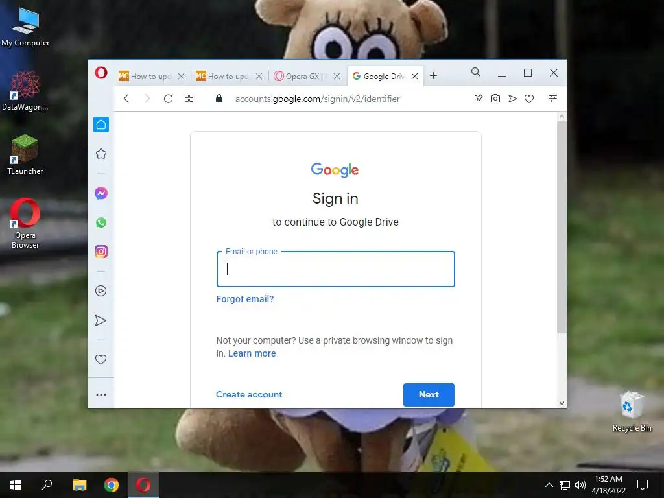The image size is (664, 498).
Task: Open network status tray icon
Action: tap(565, 485)
